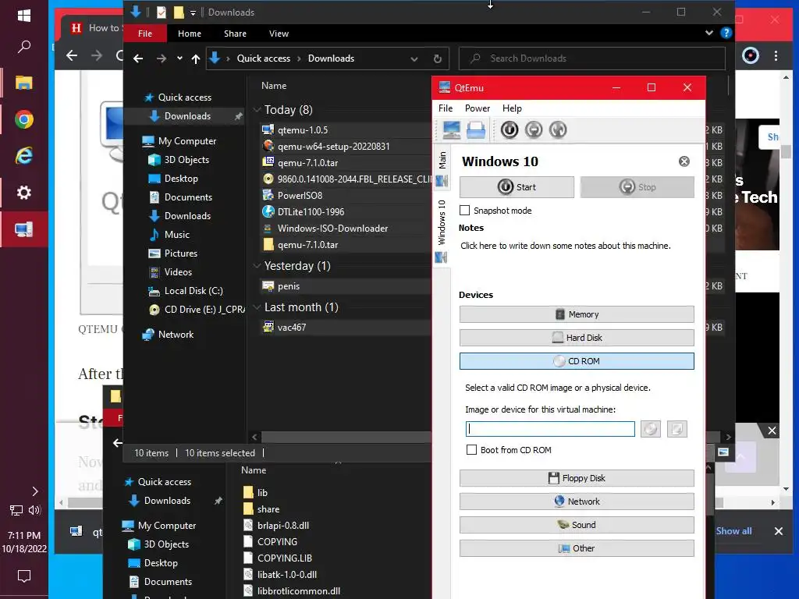799x599 pixels.
Task: Click the Search Downloads box
Action: [x=592, y=58]
